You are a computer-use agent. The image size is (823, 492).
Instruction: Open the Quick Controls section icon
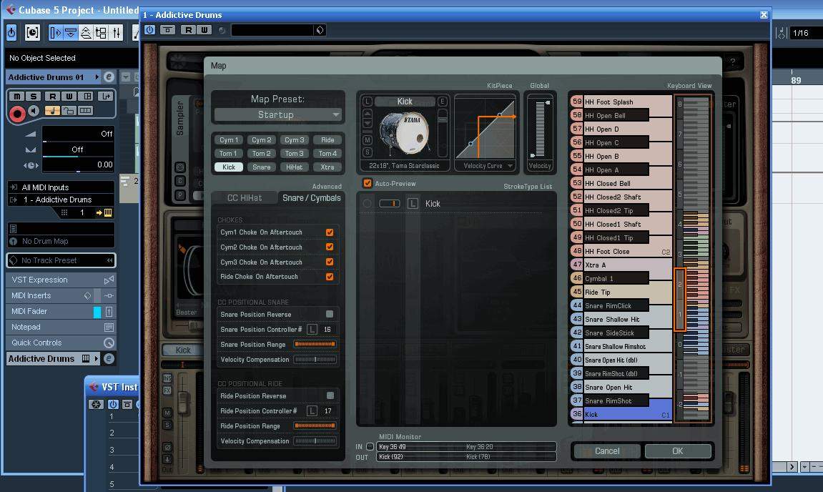[x=109, y=343]
